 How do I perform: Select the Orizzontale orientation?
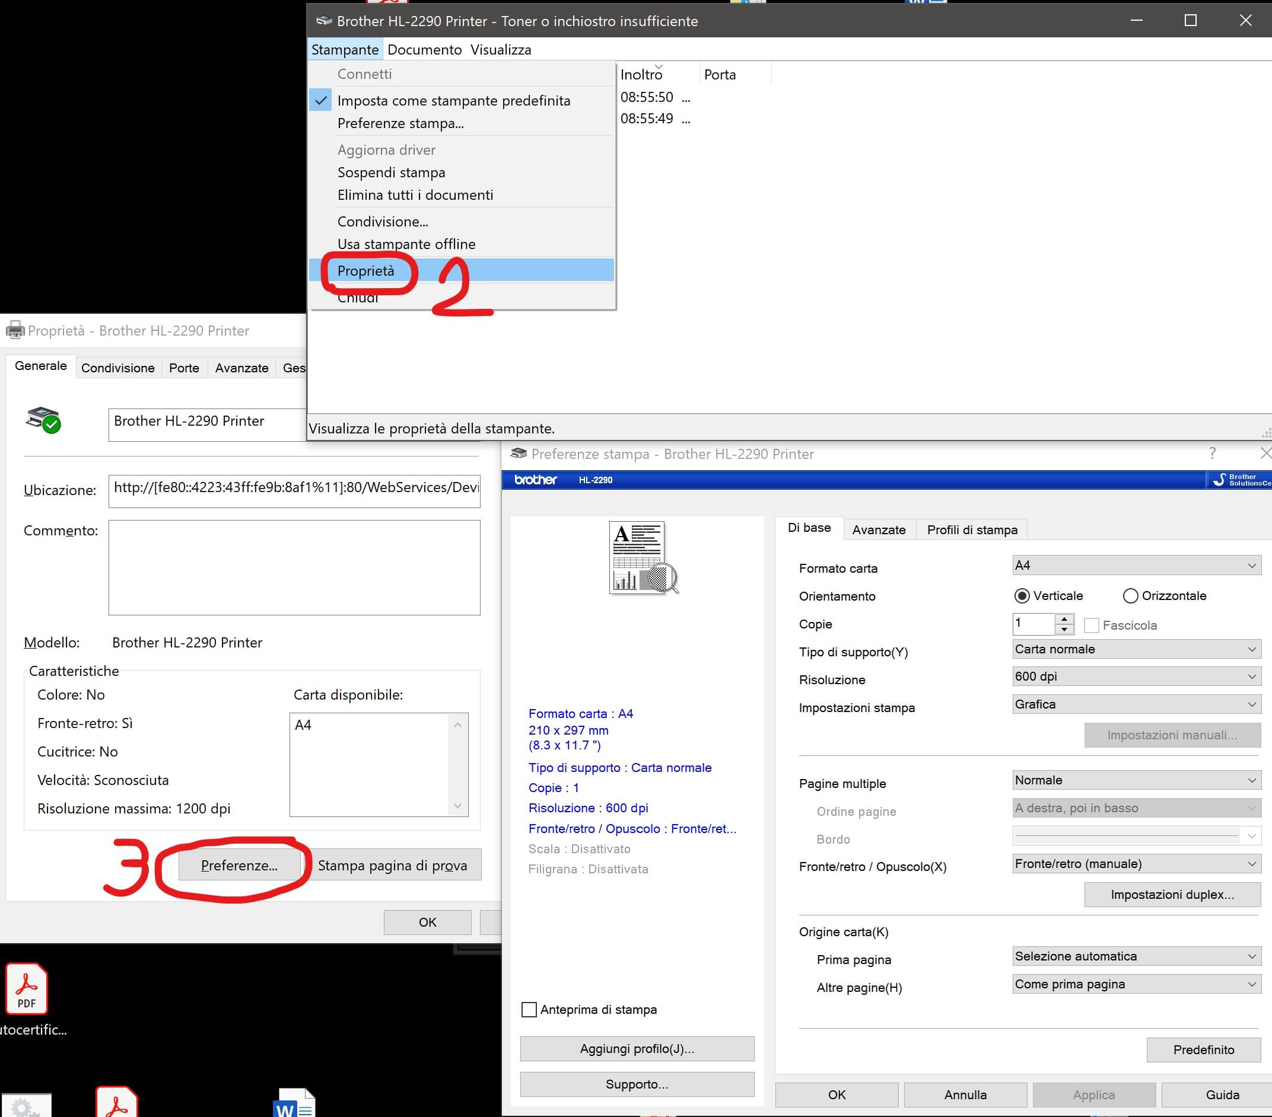pyautogui.click(x=1130, y=596)
